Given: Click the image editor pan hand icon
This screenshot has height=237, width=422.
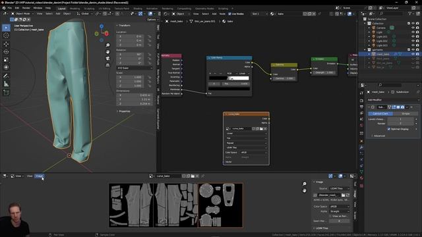Looking at the screenshot, I should (305, 190).
